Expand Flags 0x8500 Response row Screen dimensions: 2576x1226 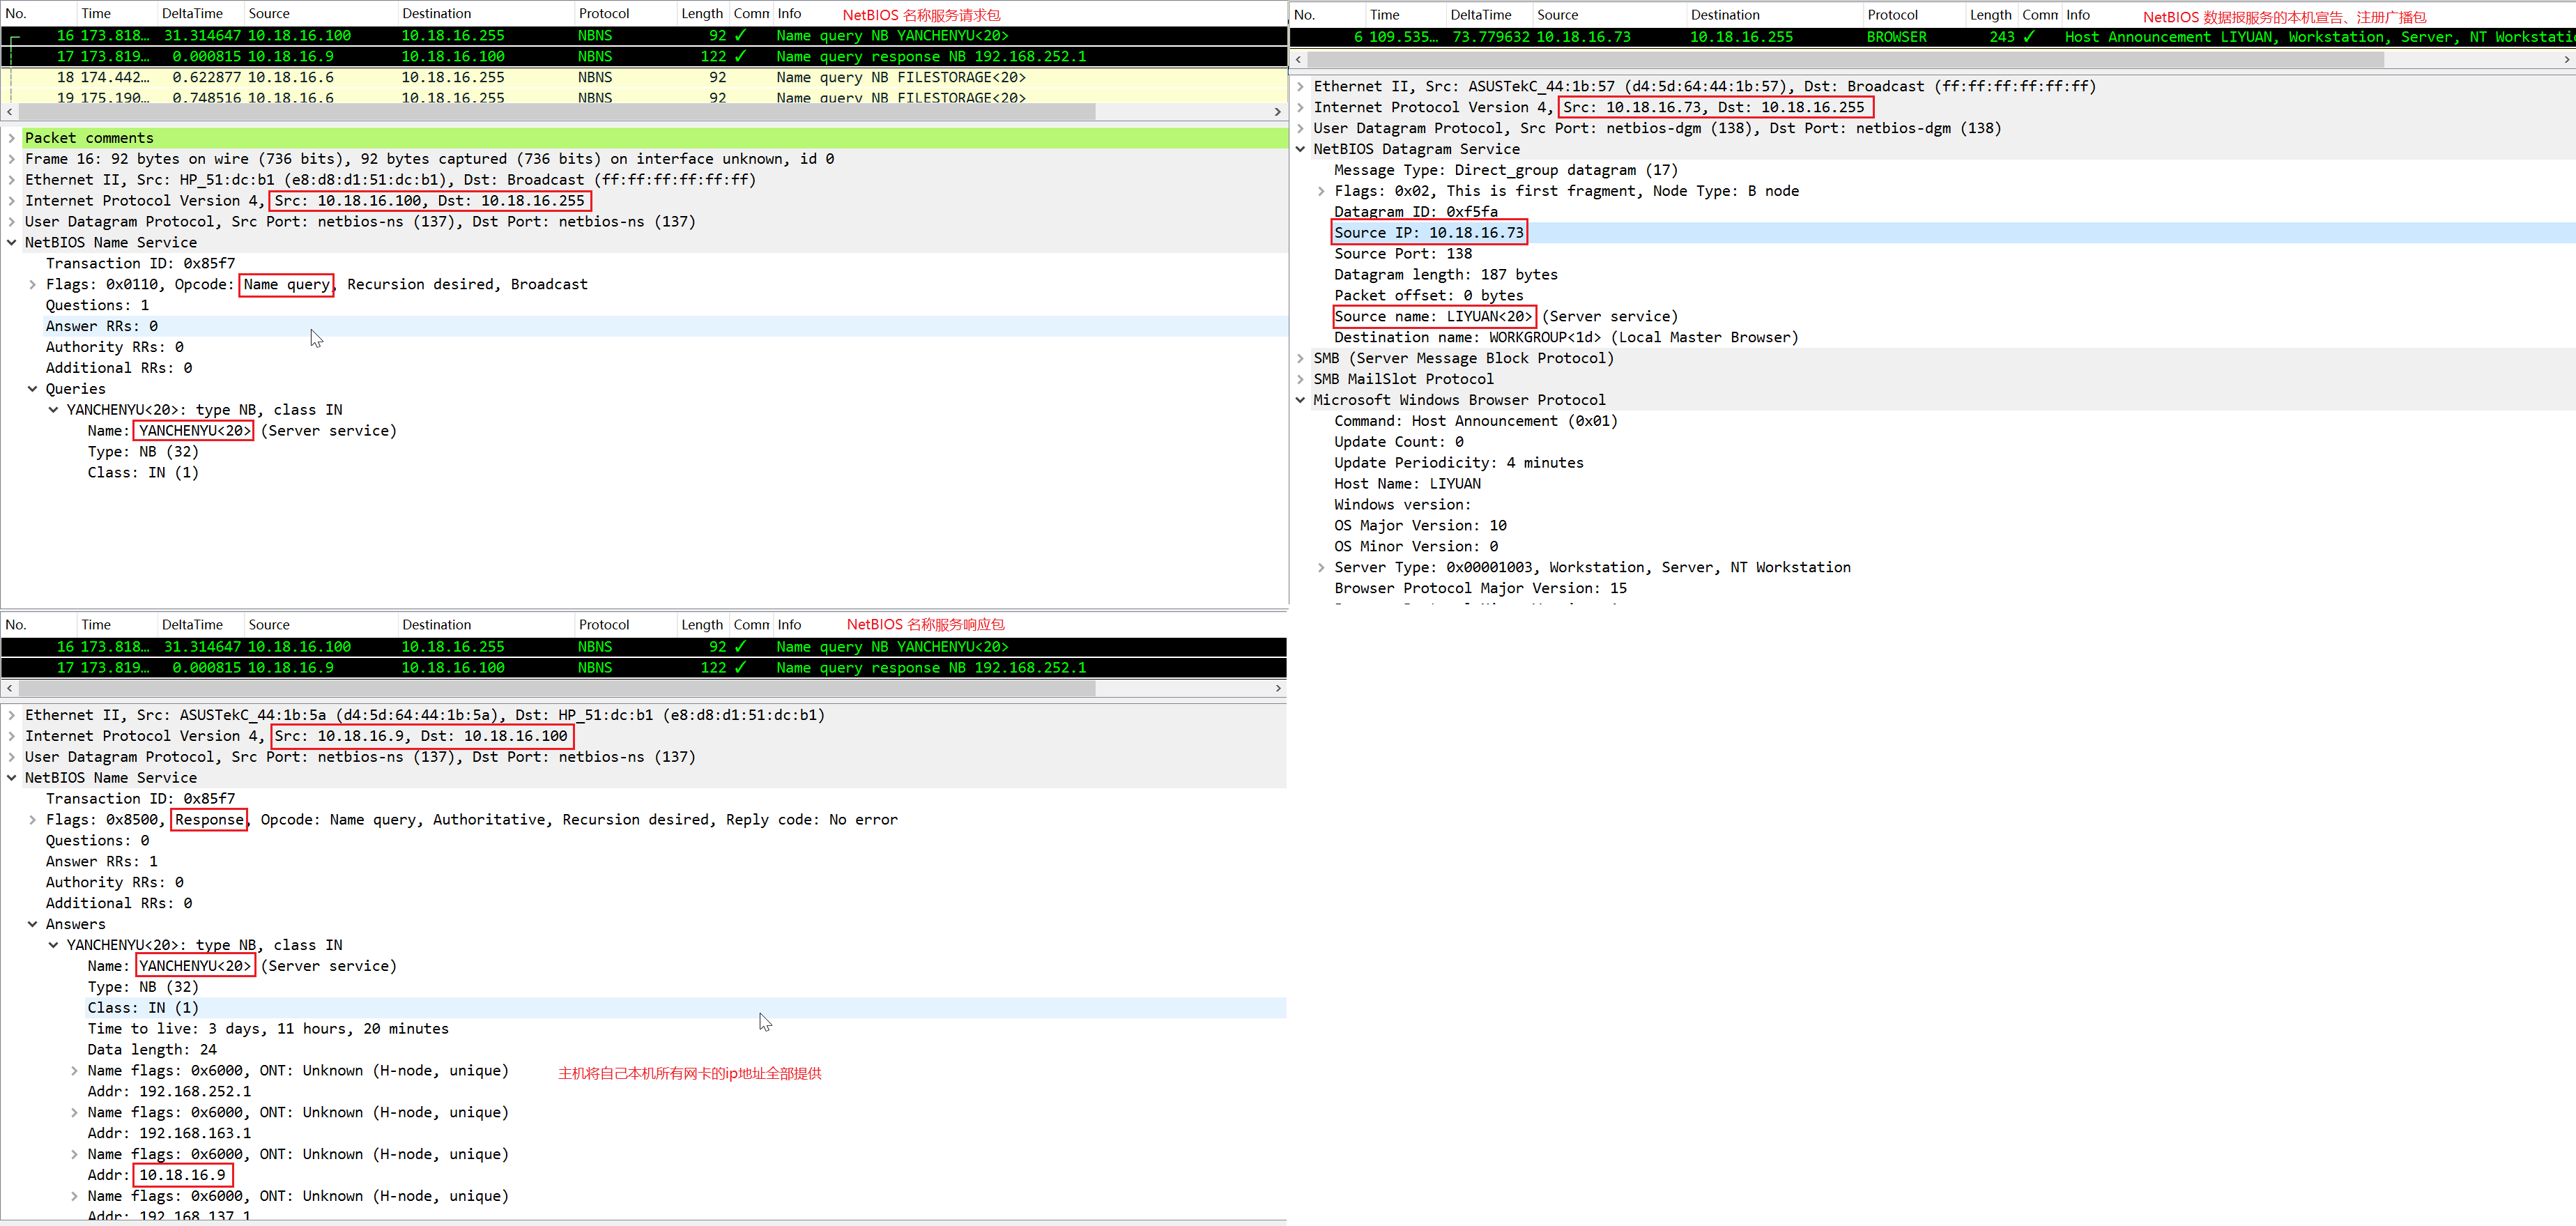click(x=32, y=820)
